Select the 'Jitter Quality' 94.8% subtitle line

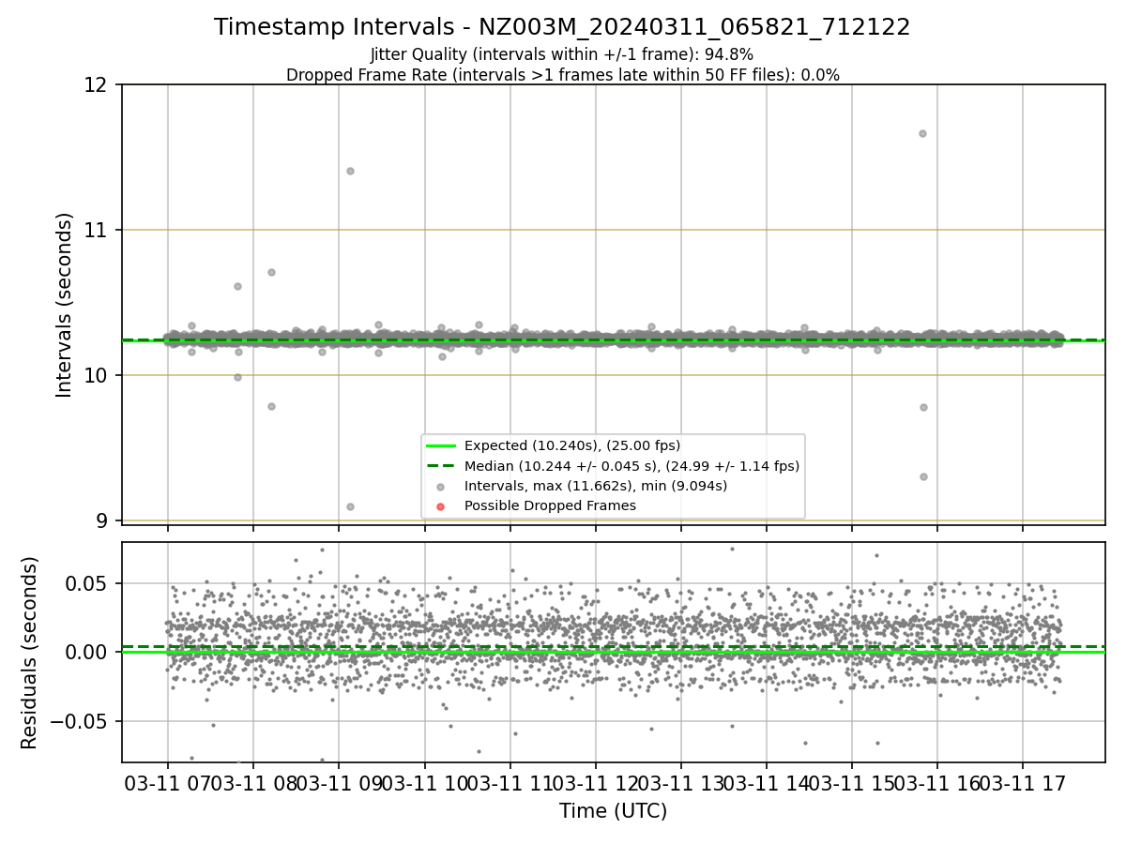[x=562, y=54]
